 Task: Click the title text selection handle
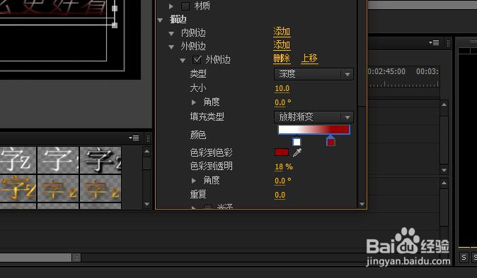pyautogui.click(x=115, y=25)
